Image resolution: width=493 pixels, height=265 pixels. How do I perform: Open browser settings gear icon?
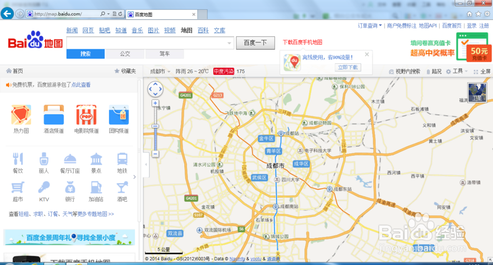487,14
